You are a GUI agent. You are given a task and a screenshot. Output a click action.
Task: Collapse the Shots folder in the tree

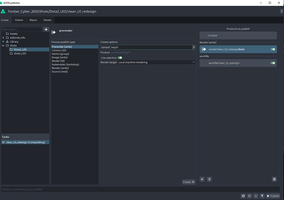3,45
